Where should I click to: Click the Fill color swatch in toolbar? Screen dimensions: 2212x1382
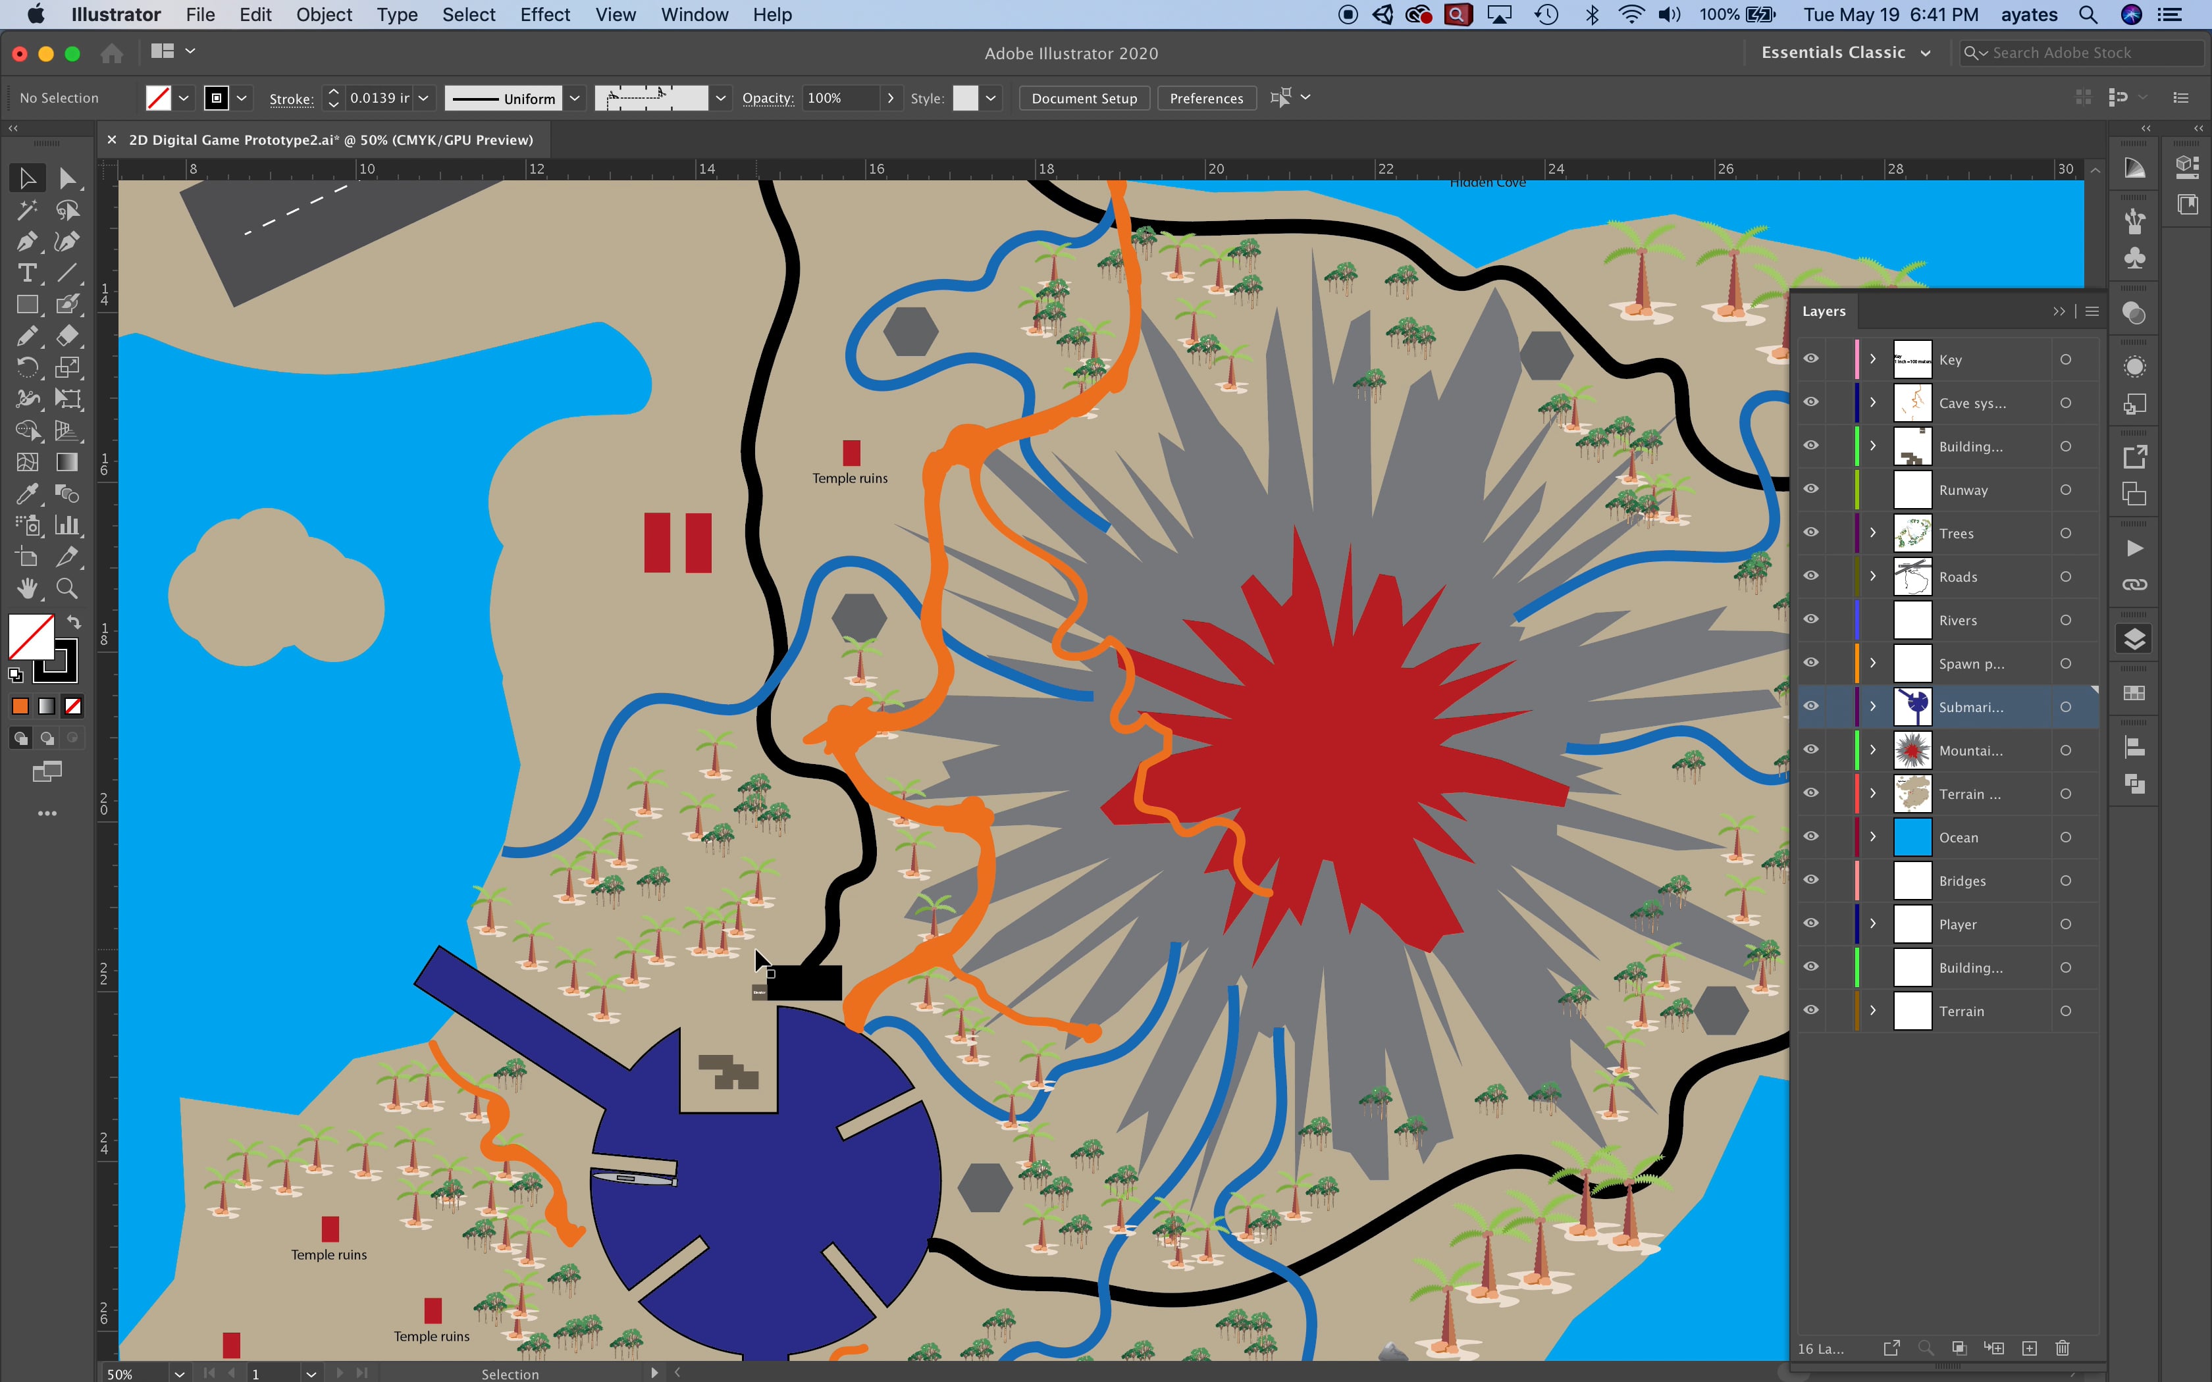(30, 636)
